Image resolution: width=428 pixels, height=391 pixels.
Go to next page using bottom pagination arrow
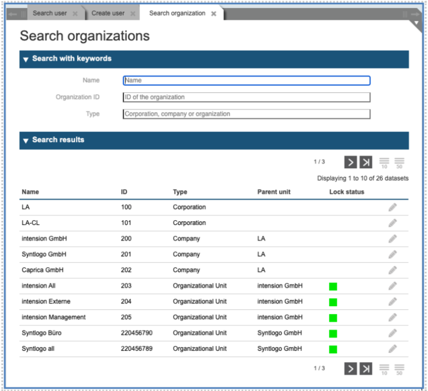pyautogui.click(x=351, y=368)
